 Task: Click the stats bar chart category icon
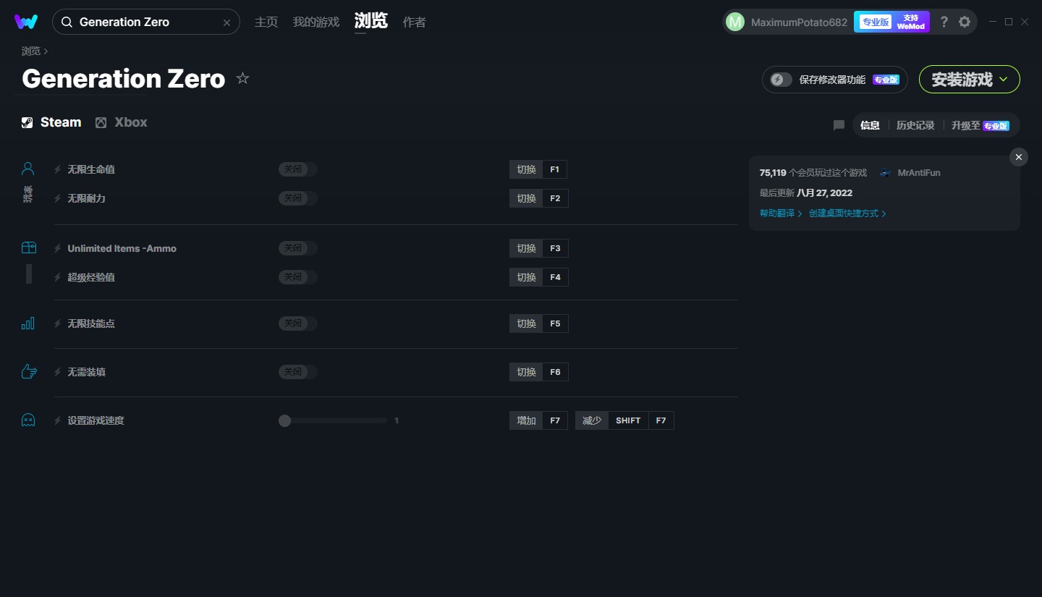pyautogui.click(x=28, y=323)
